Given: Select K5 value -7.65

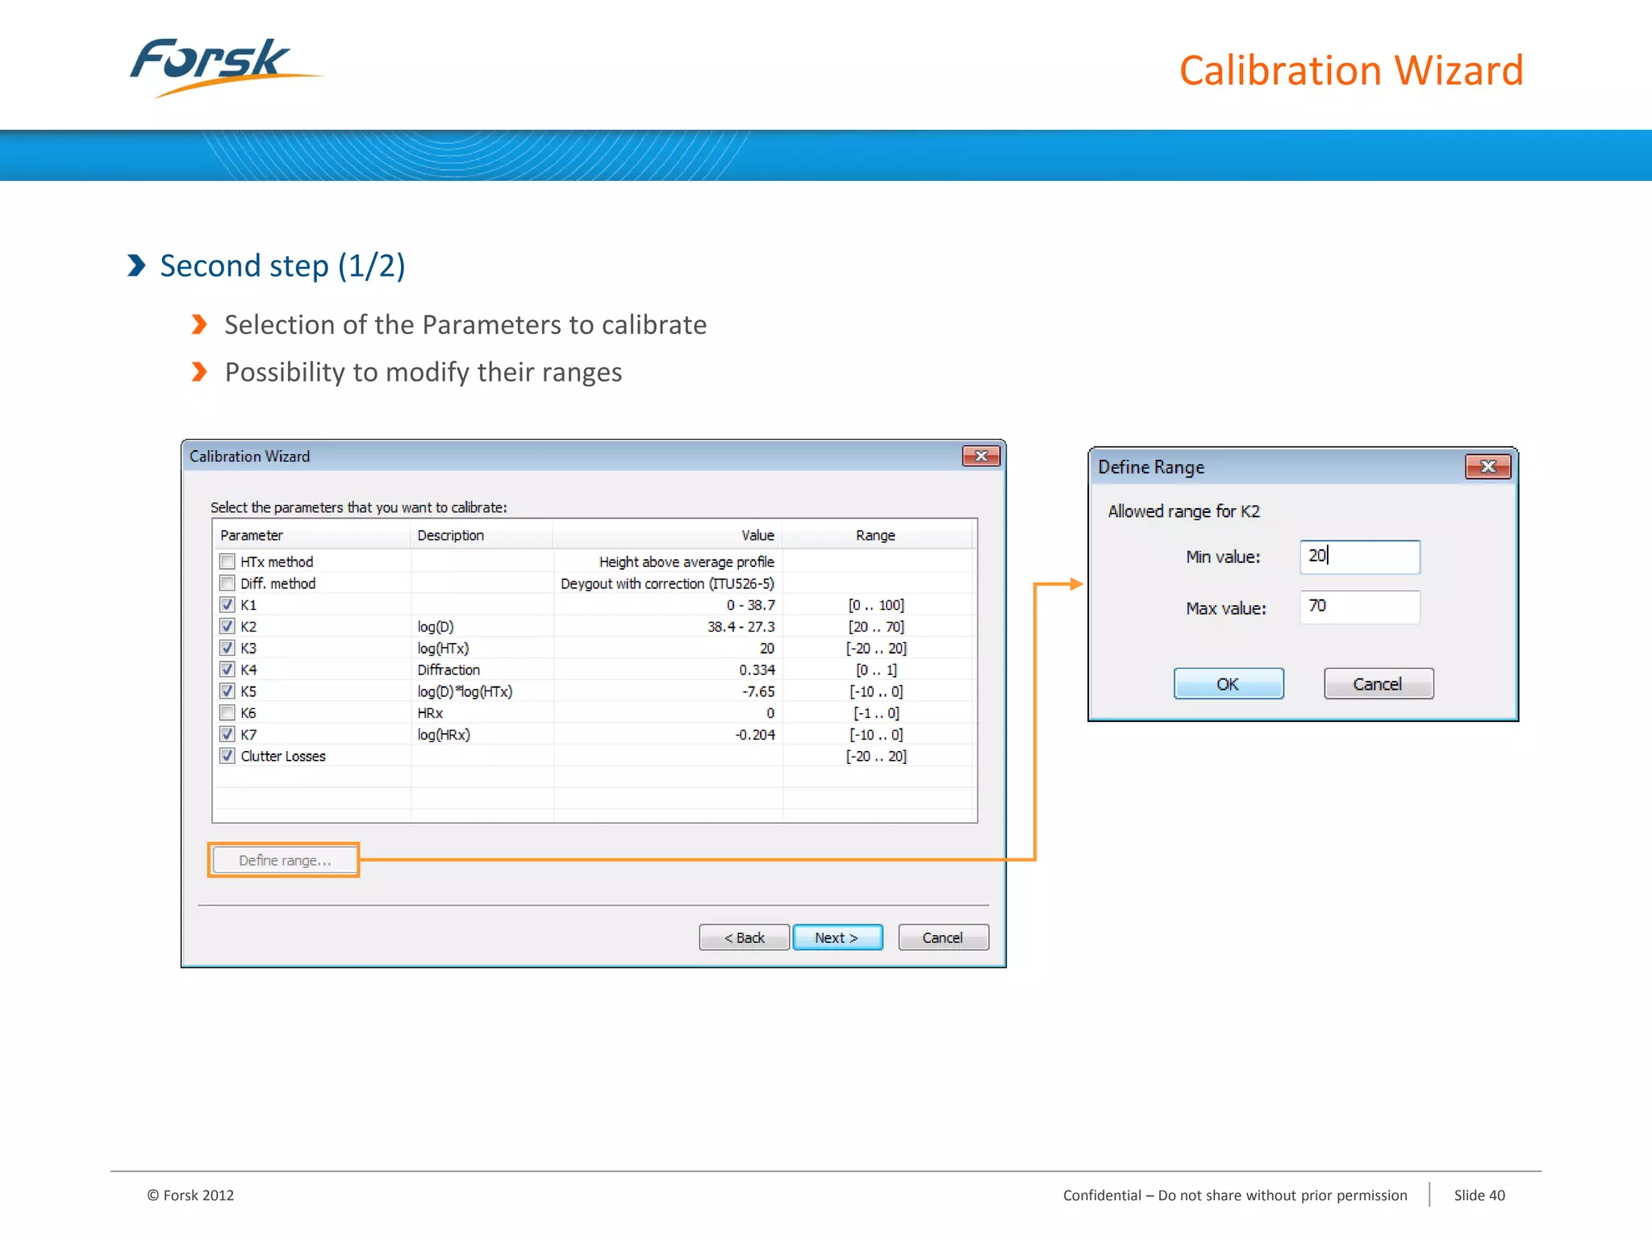Looking at the screenshot, I should click(758, 691).
